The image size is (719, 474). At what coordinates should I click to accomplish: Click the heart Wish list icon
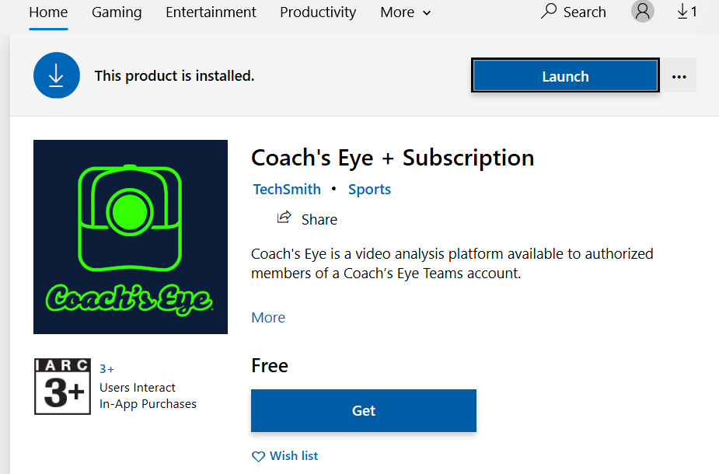(x=258, y=457)
